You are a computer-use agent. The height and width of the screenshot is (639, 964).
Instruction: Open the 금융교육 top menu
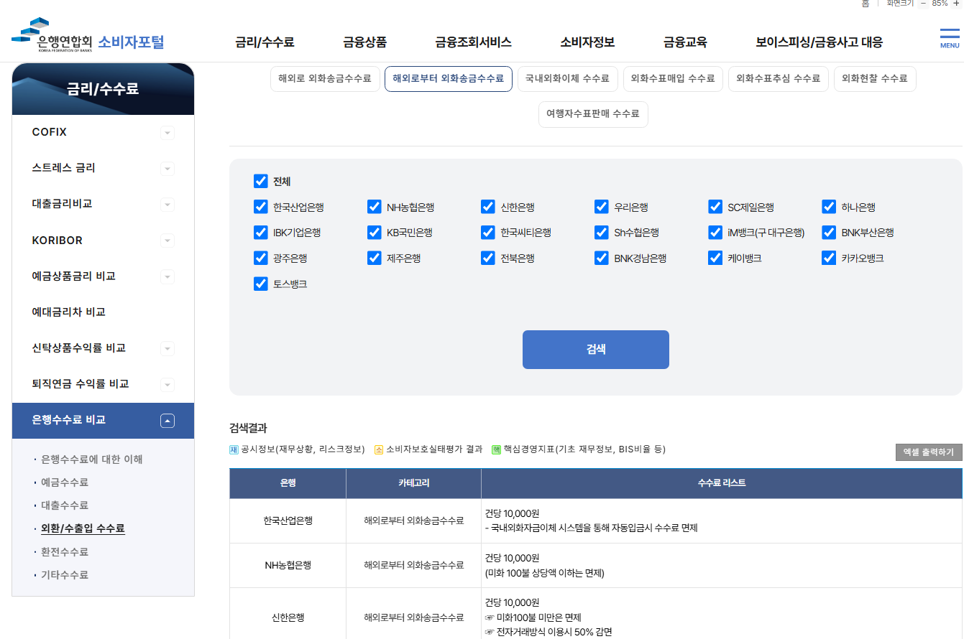click(685, 42)
